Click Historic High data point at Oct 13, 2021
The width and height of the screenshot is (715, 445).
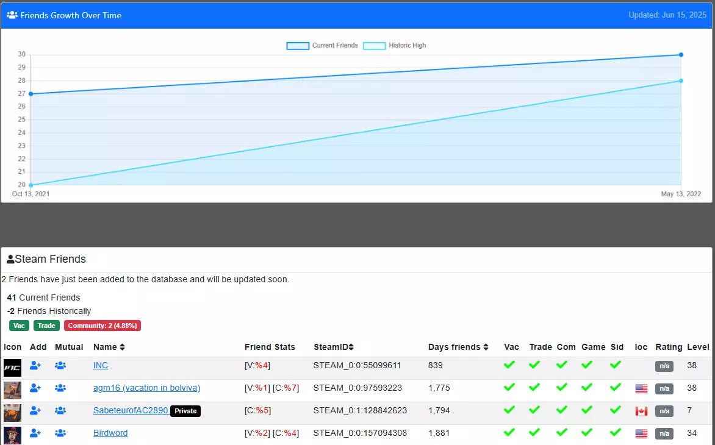tap(31, 185)
